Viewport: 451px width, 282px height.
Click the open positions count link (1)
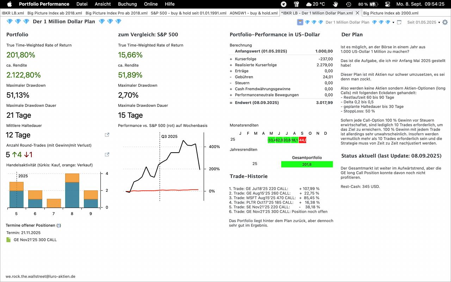point(59,225)
